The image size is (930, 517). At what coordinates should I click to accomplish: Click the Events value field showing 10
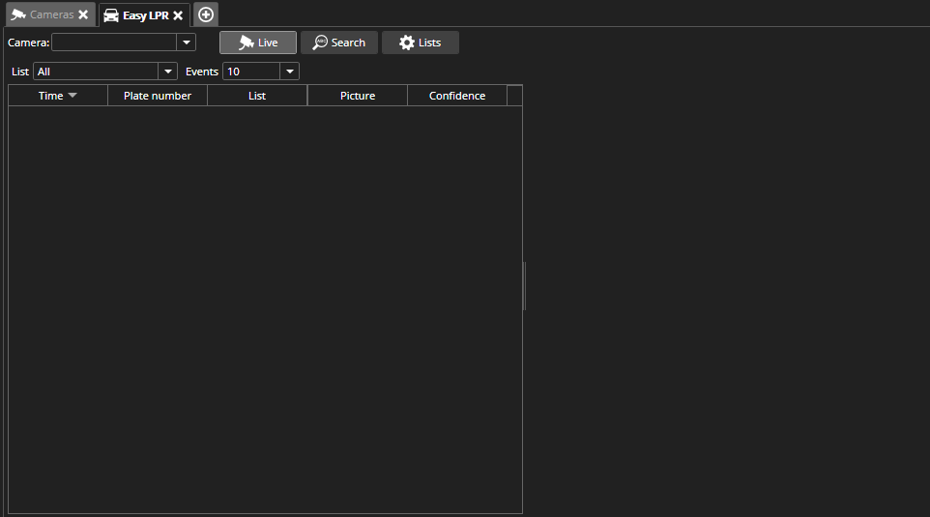[250, 72]
